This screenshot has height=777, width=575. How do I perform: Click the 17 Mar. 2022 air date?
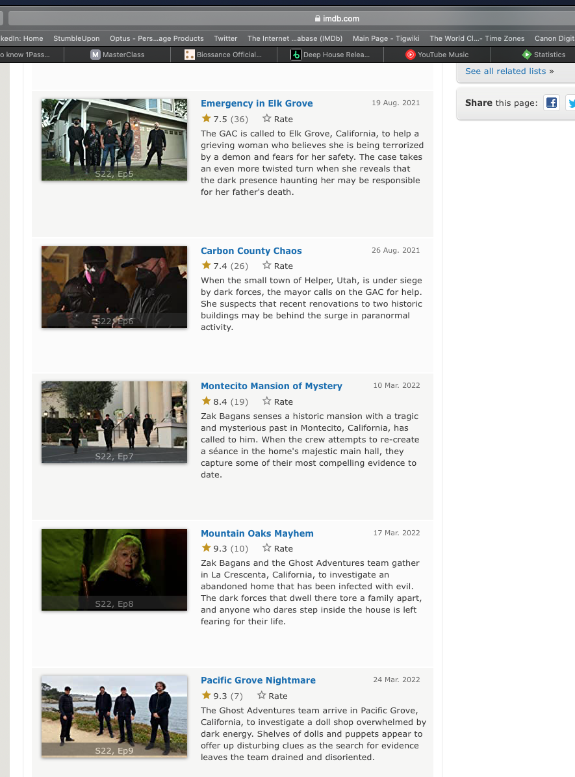(x=396, y=533)
